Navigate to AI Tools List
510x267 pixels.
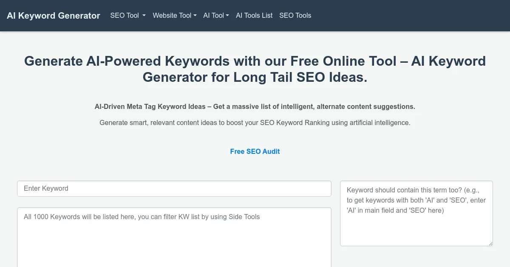pos(254,16)
